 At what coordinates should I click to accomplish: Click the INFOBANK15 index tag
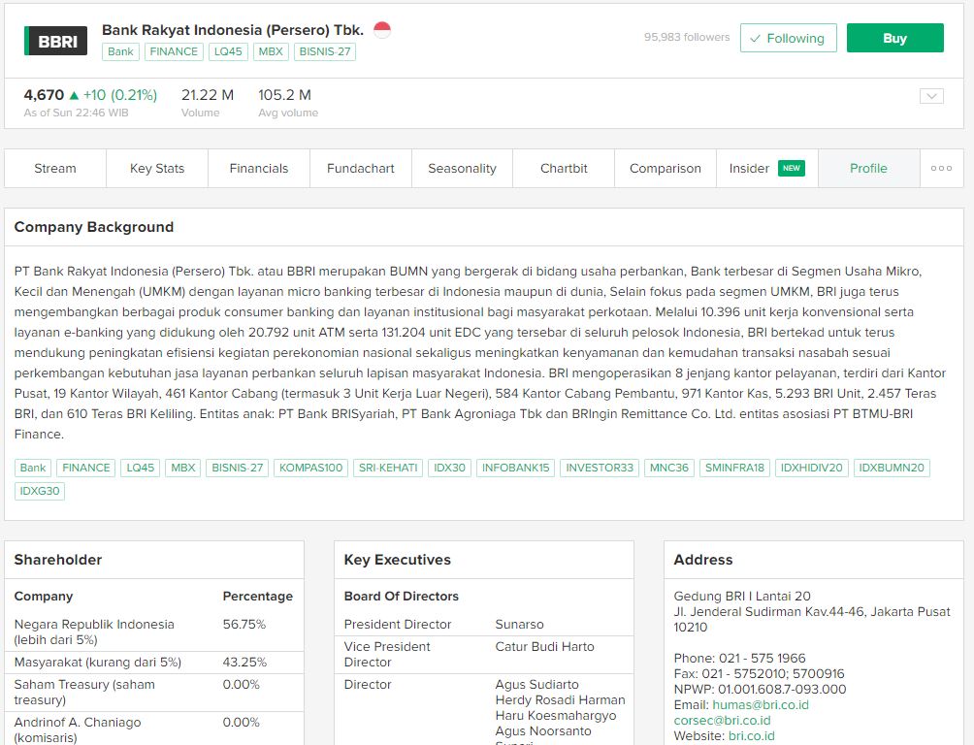515,468
